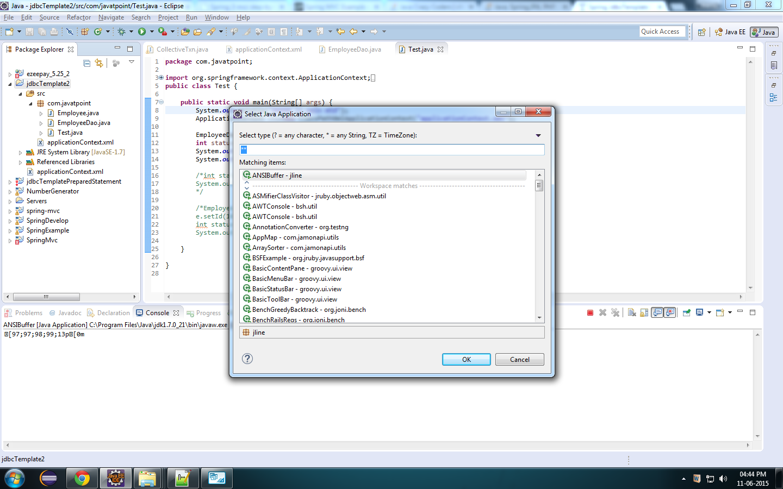The height and width of the screenshot is (489, 783).
Task: Click Collapse All in Package Explorer
Action: point(87,63)
